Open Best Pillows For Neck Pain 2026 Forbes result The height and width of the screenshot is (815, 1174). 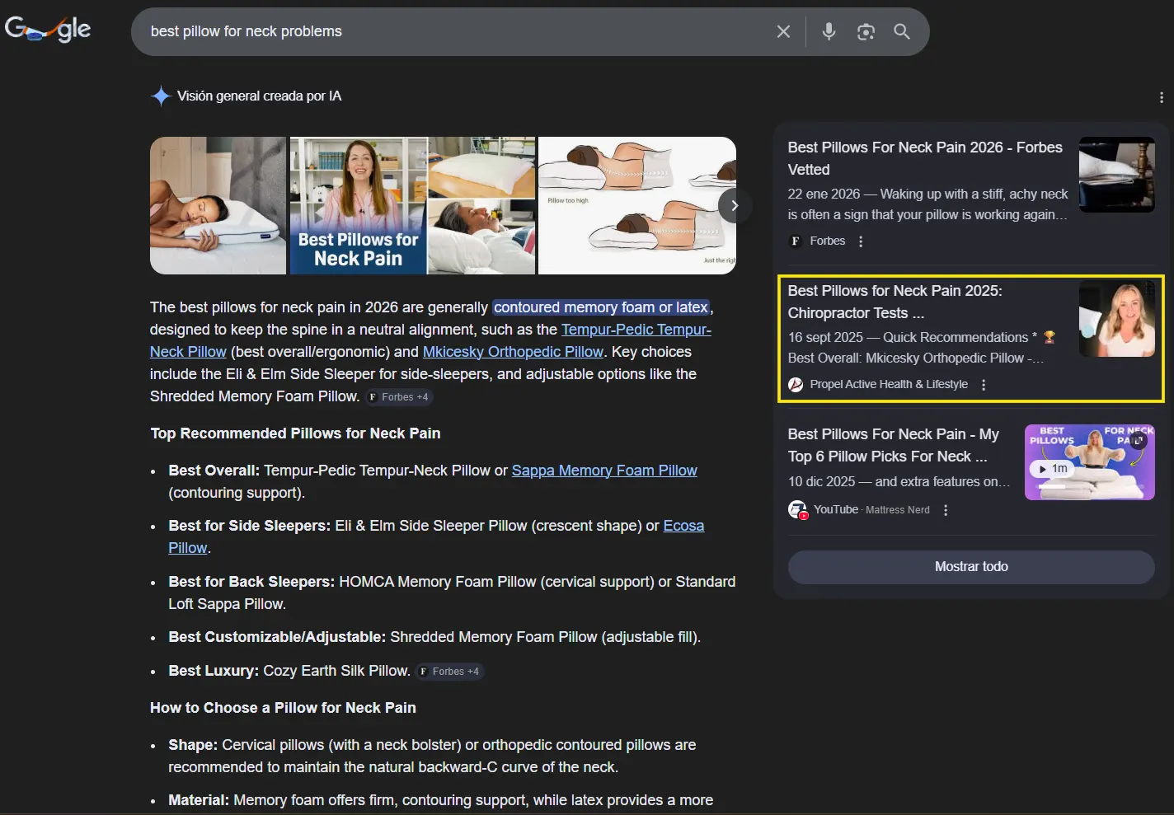[x=925, y=158]
